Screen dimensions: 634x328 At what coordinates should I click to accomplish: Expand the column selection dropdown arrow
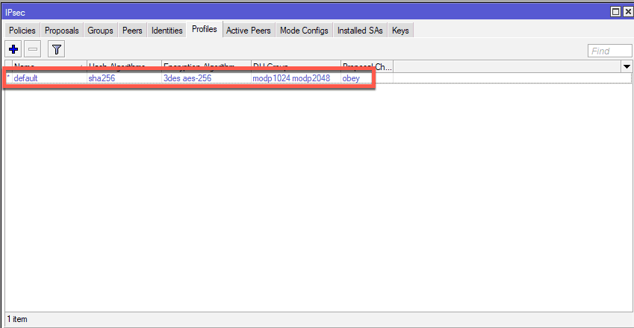[627, 67]
